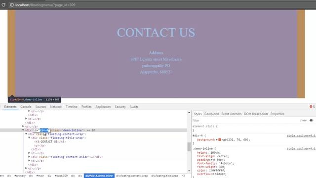Open style.css link for .demo-inline rule
This screenshot has height=178, width=316.
click(x=301, y=148)
